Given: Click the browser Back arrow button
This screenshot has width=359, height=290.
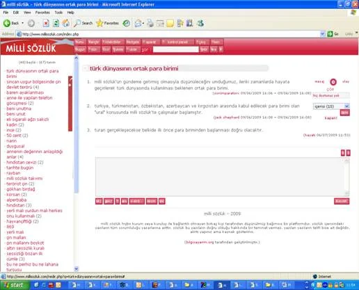Looking at the screenshot, I should [7, 23].
